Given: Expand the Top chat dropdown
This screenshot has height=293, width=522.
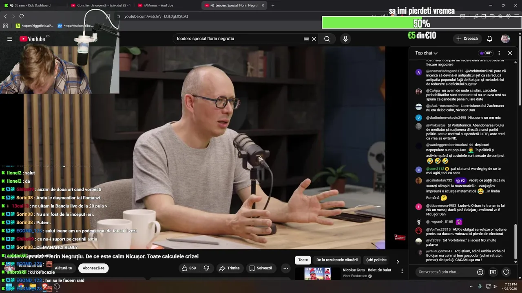Looking at the screenshot, I should pyautogui.click(x=426, y=53).
